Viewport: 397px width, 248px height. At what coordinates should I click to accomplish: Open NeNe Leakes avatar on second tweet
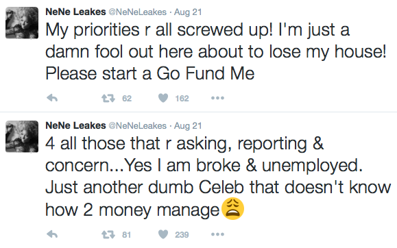click(22, 136)
